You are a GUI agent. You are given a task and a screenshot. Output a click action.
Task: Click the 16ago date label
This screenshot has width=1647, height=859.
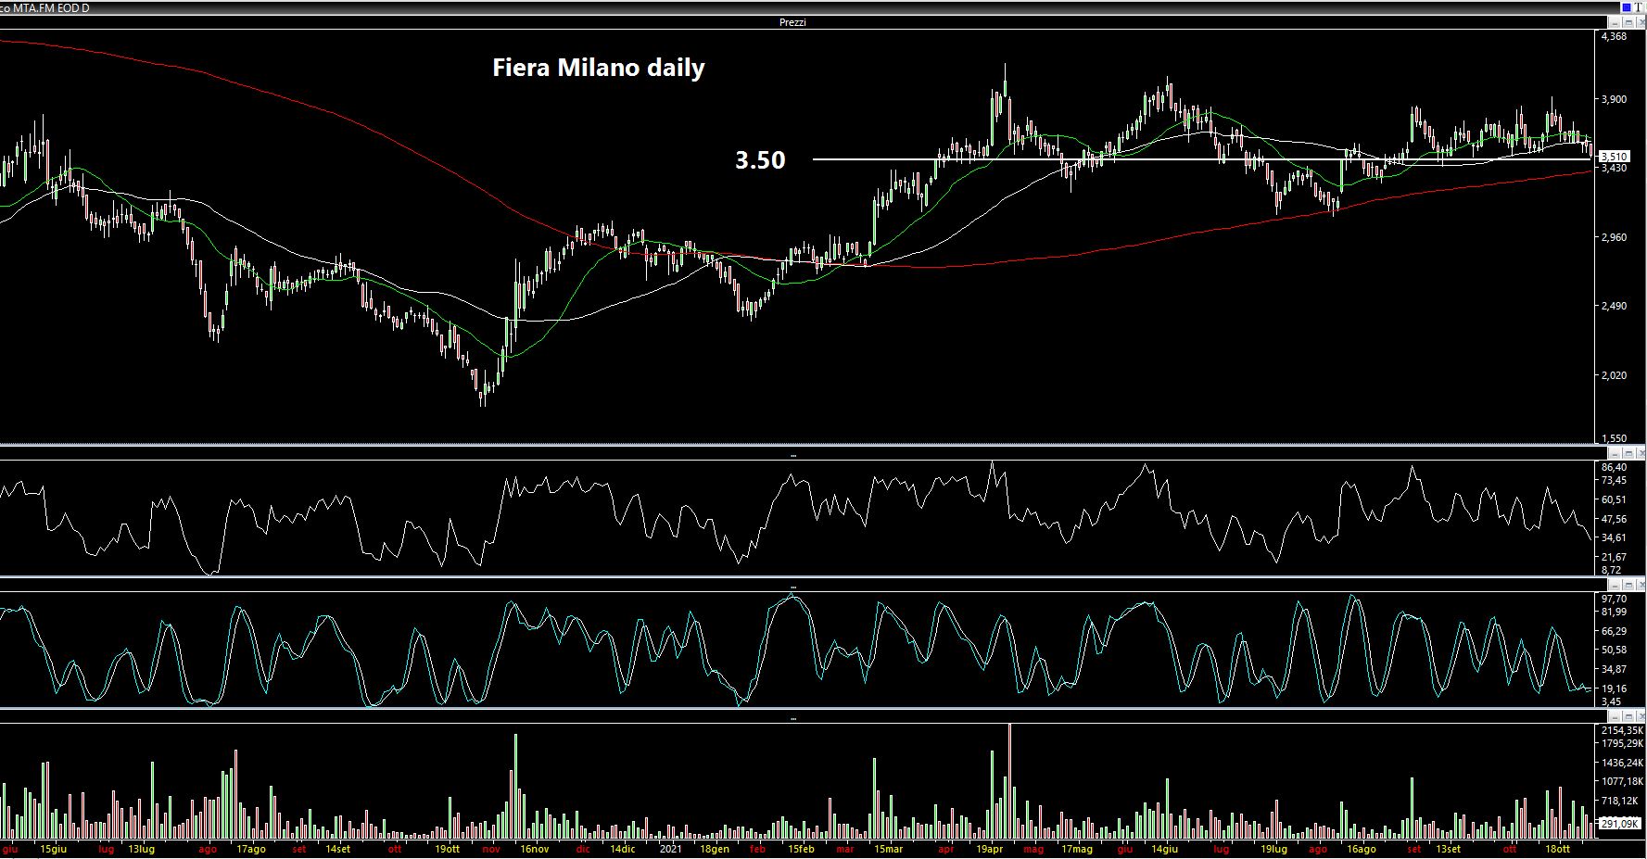pyautogui.click(x=1361, y=849)
